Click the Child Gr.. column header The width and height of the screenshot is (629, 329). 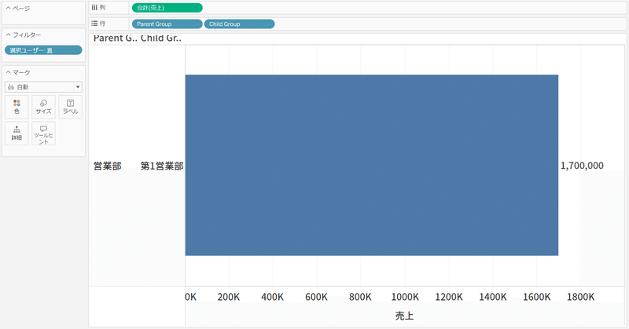(161, 38)
